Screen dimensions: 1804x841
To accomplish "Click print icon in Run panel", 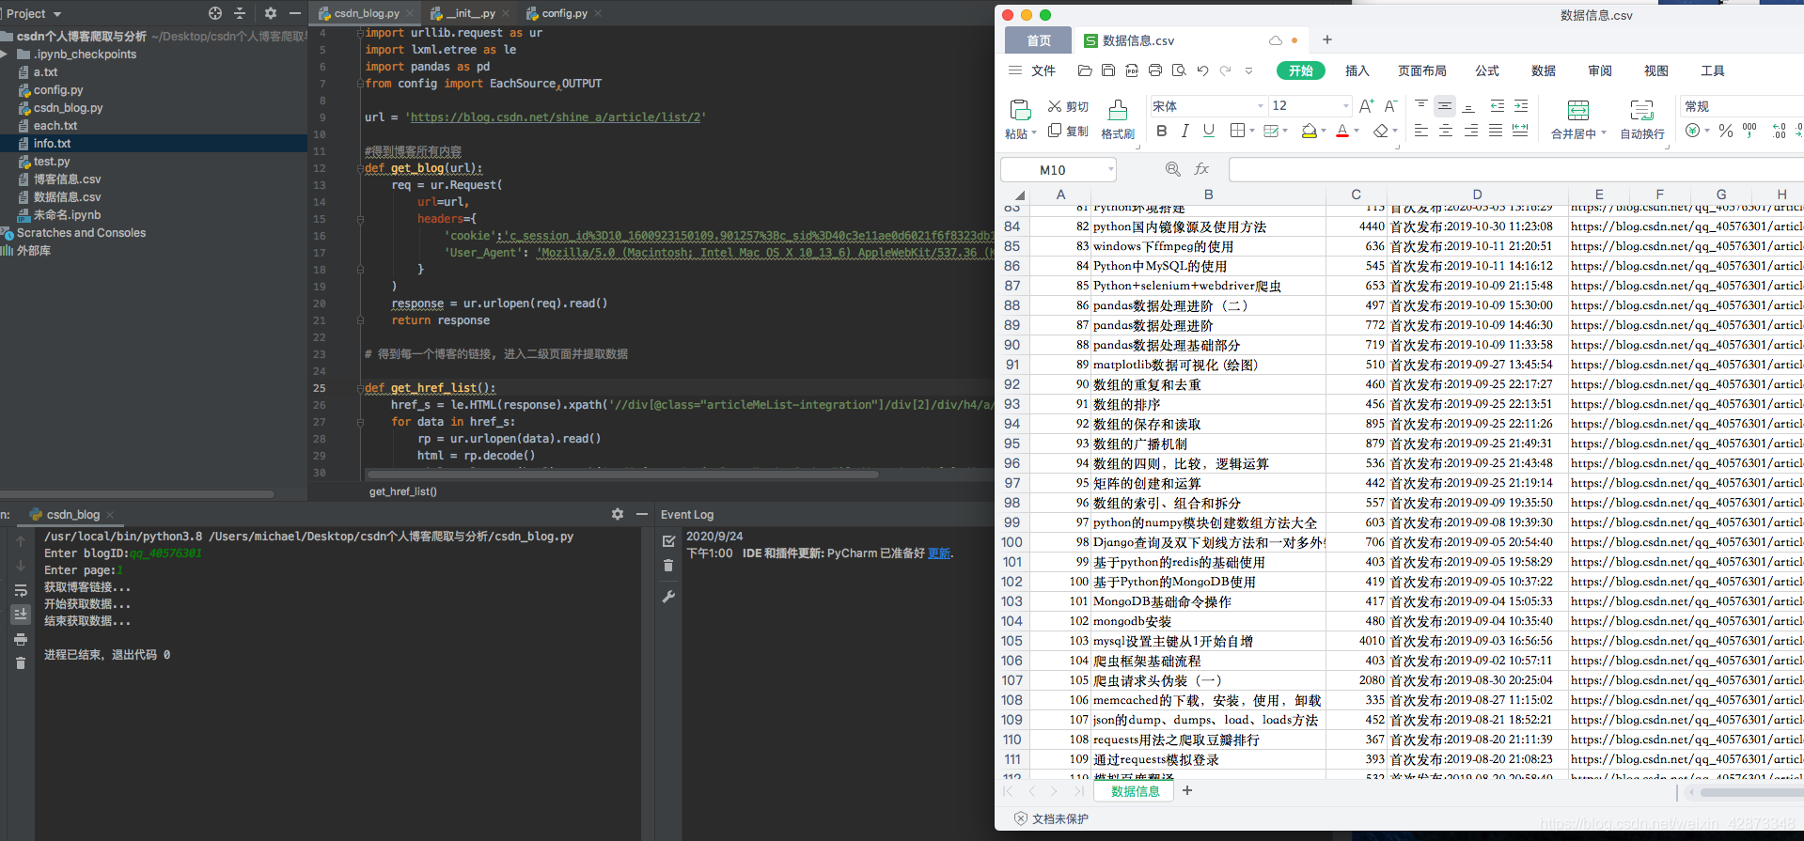I will coord(21,639).
